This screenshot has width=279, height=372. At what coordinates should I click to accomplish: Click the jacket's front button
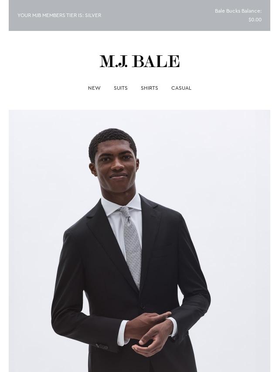tap(143, 306)
